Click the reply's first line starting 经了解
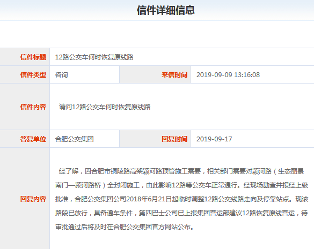Screen dimensions: 314x249 tap(181, 171)
